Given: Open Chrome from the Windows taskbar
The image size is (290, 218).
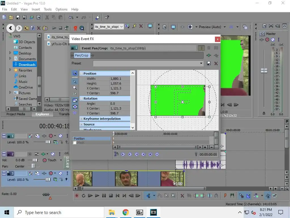Looking at the screenshot, I should tap(125, 212).
